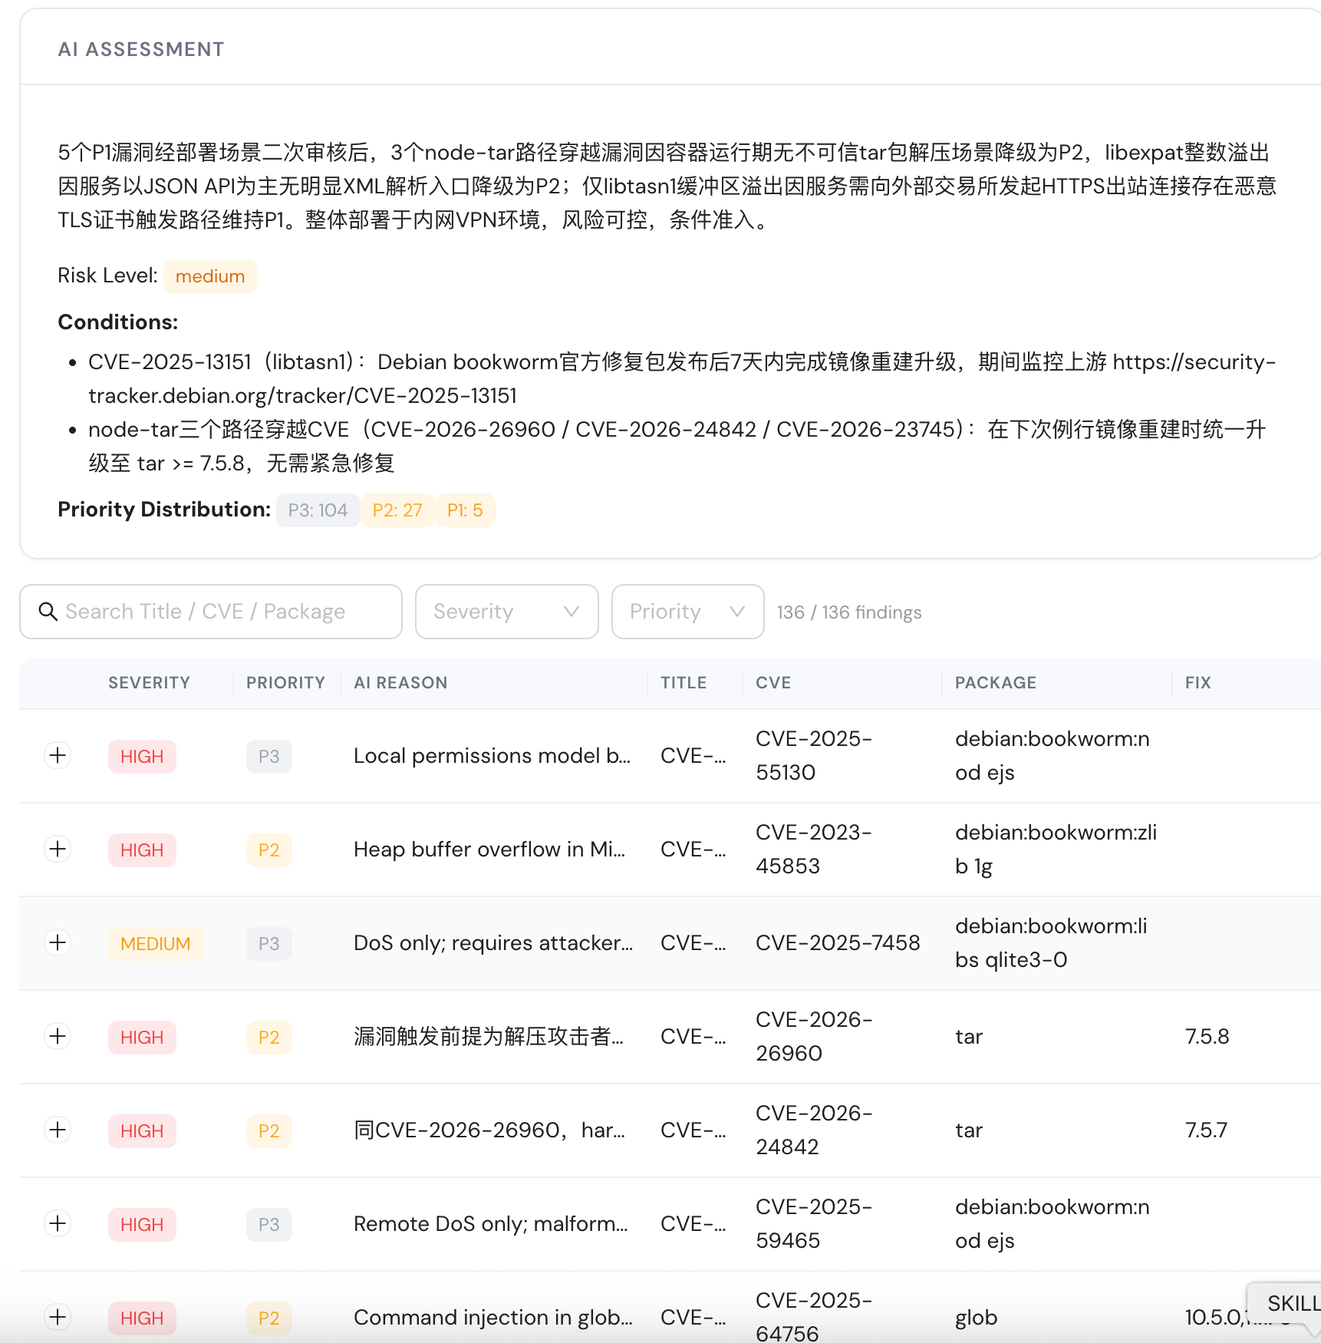Click the P2: 27 priority badge

click(397, 510)
